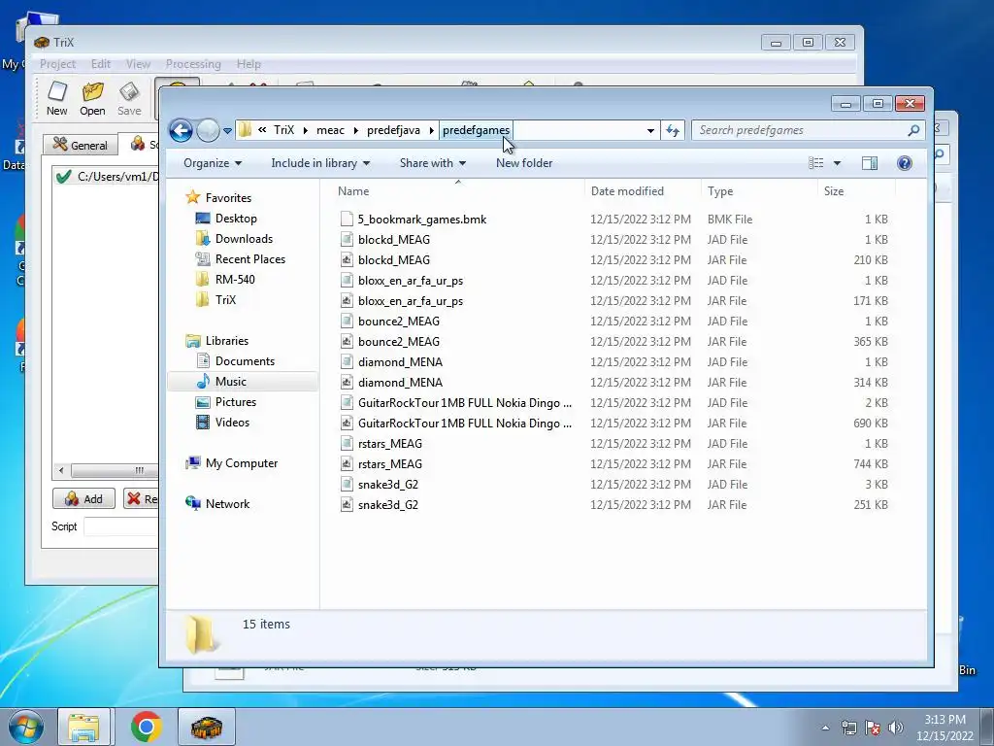Open Recent Places in the navigation pane
994x746 pixels.
click(250, 258)
